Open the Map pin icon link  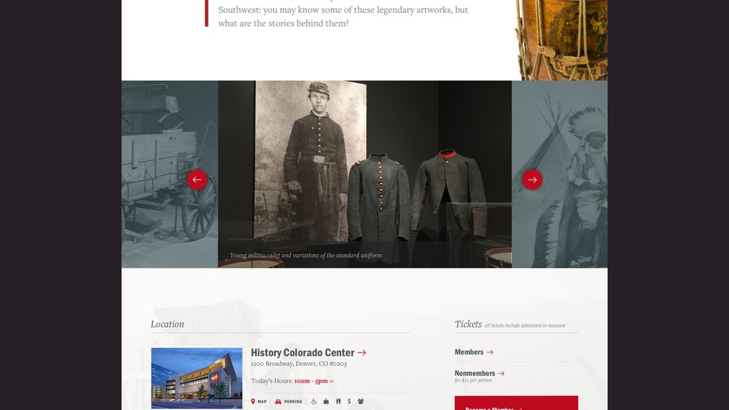[x=258, y=401]
